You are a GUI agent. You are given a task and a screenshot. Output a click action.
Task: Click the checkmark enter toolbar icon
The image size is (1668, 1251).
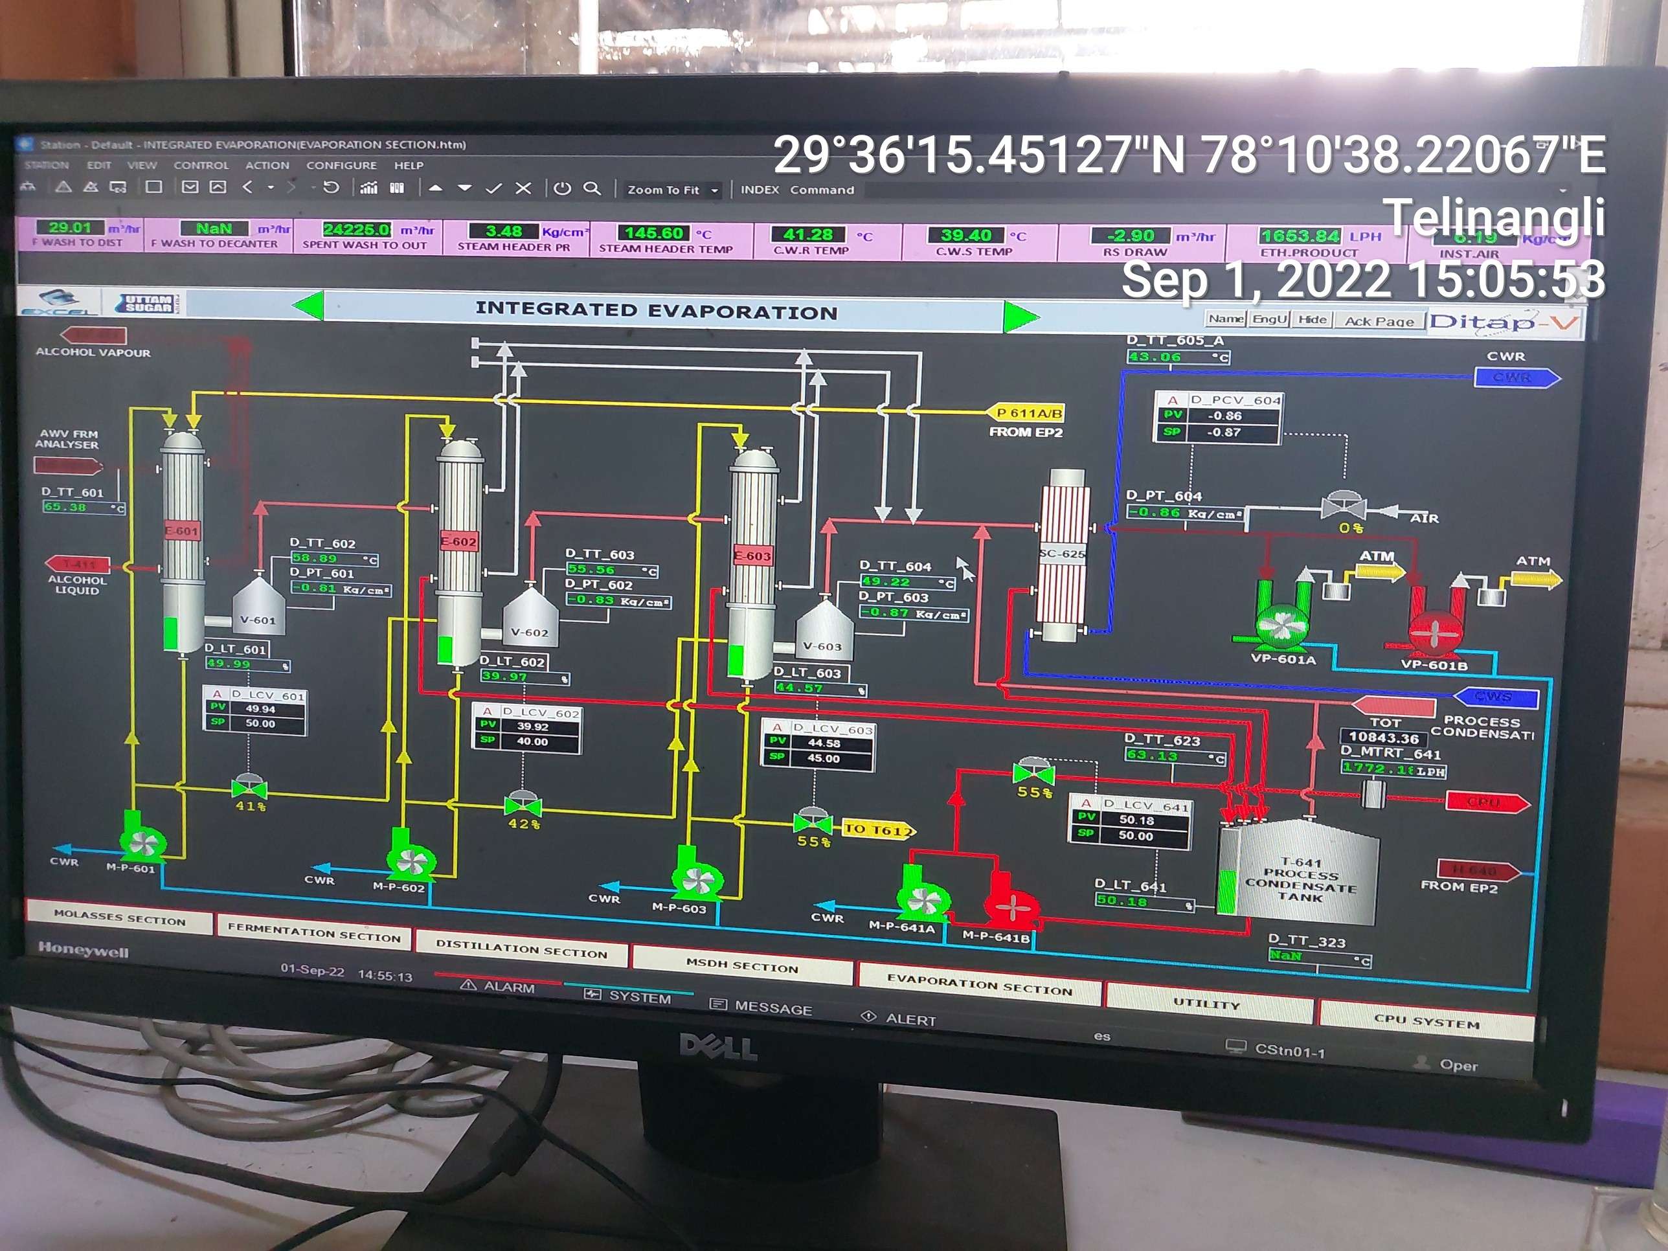point(494,188)
